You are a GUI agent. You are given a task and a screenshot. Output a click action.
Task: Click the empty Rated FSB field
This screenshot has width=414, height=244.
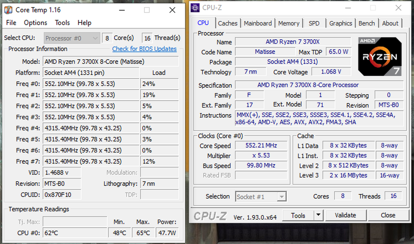tap(261, 175)
